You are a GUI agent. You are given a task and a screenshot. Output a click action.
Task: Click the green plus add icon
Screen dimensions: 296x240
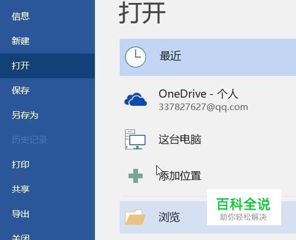(136, 176)
